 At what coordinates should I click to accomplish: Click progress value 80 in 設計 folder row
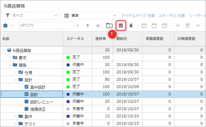pyautogui.click(x=107, y=79)
